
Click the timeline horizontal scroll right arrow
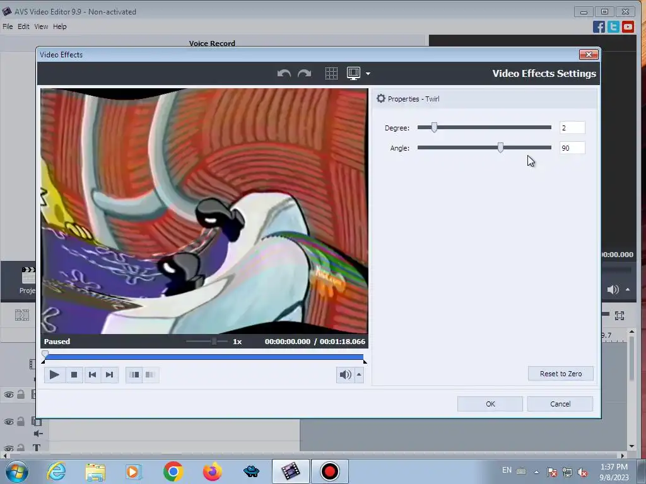pyautogui.click(x=623, y=455)
